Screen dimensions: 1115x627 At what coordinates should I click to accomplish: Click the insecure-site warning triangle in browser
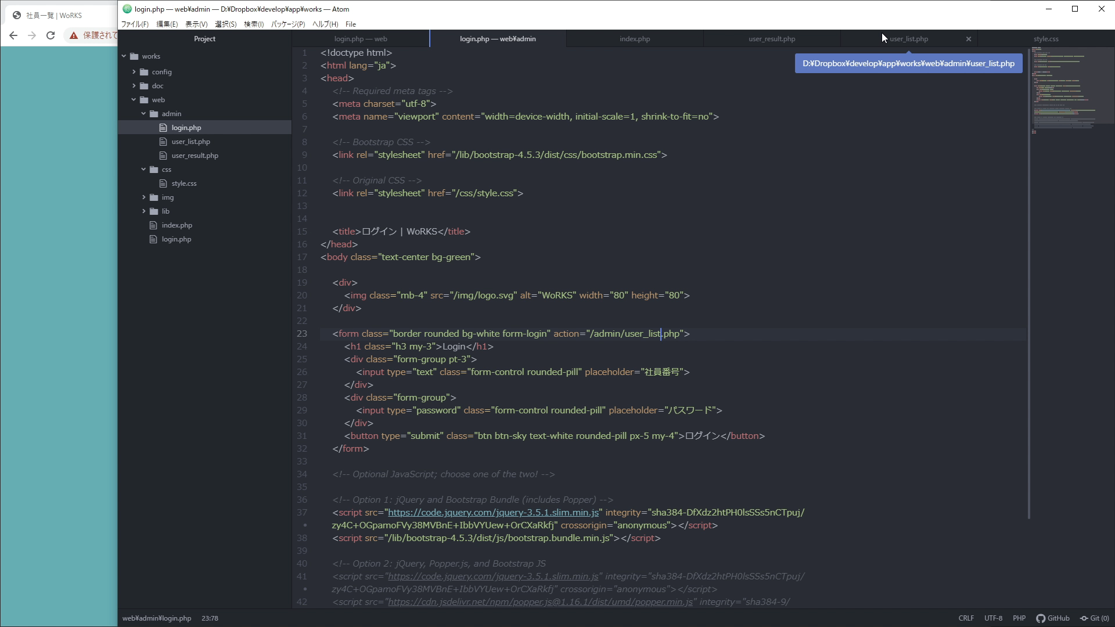point(74,35)
